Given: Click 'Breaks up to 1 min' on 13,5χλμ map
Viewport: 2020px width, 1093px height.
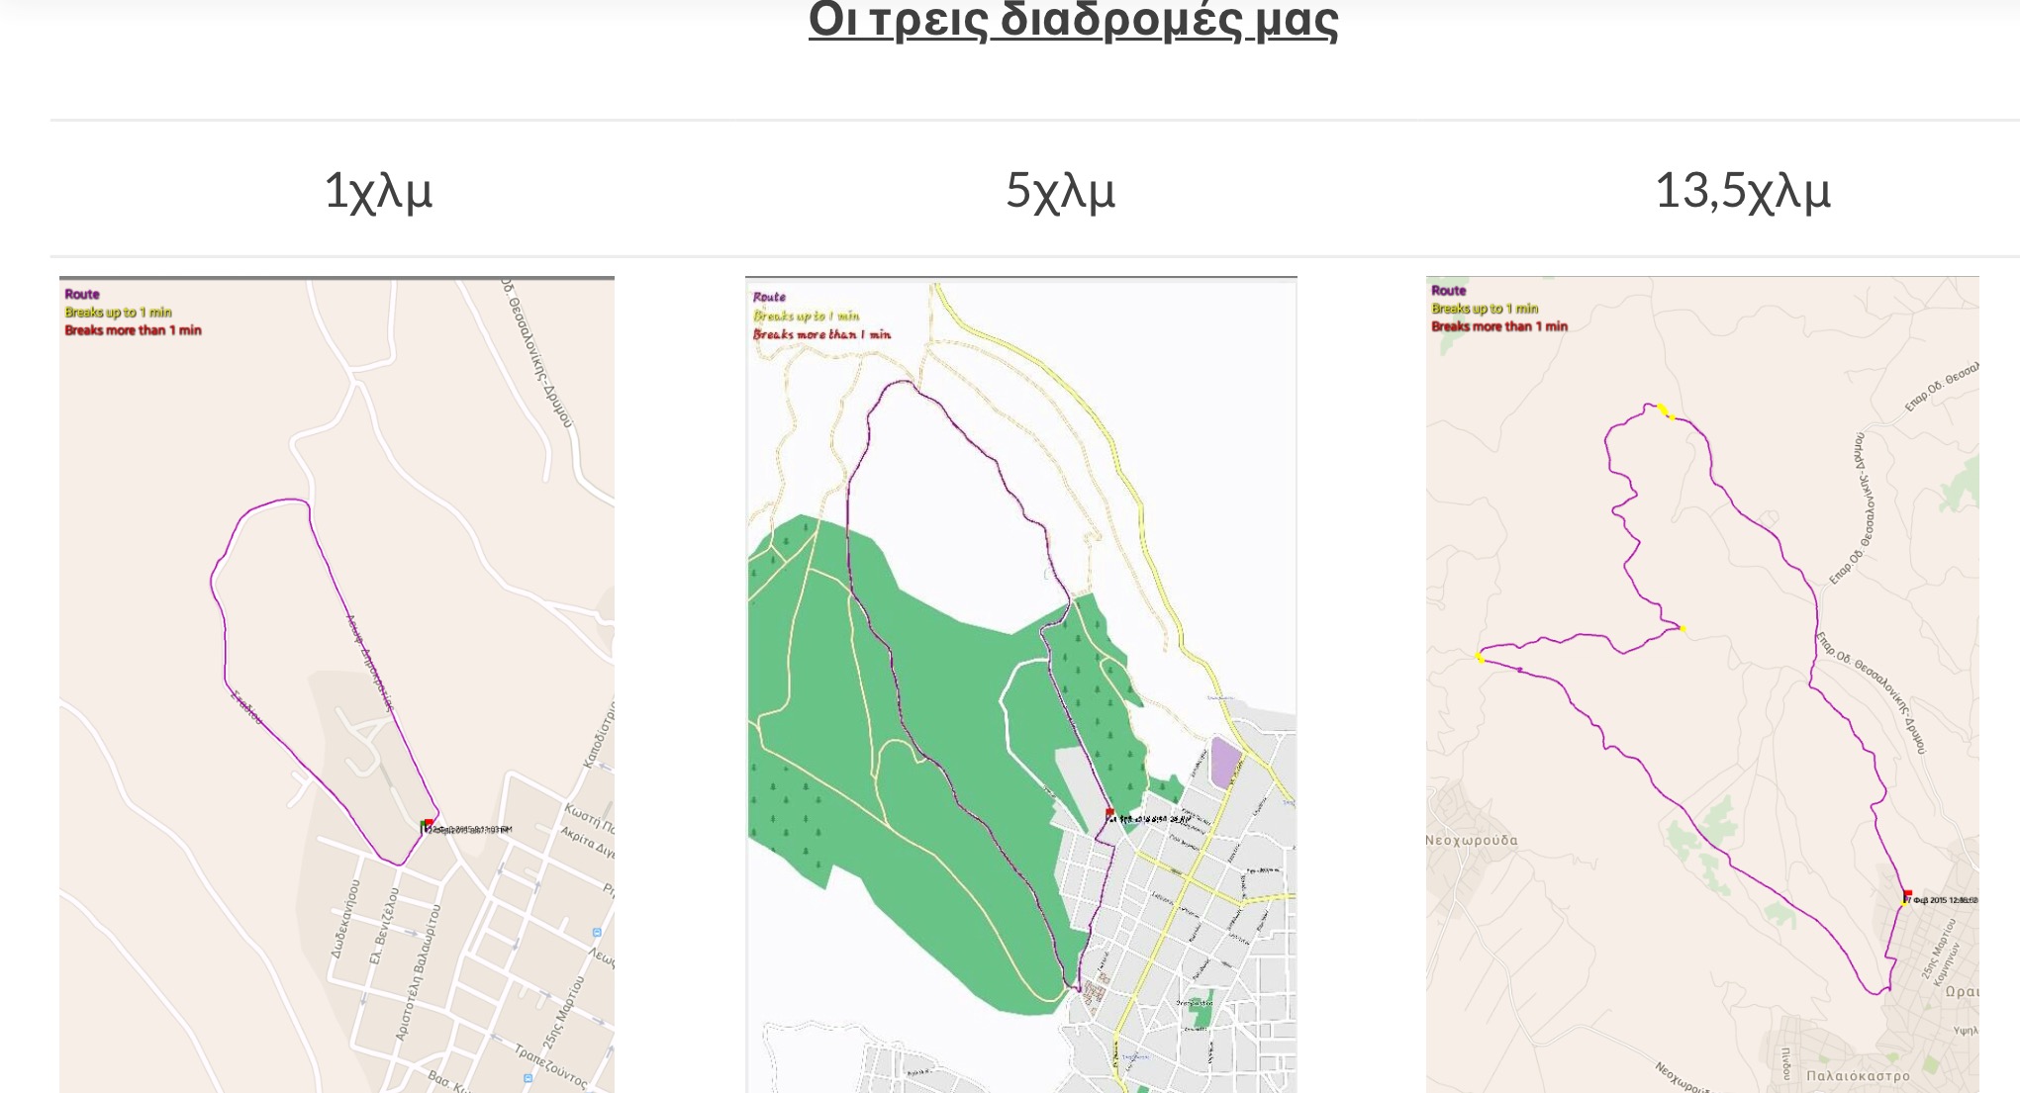Looking at the screenshot, I should pyautogui.click(x=1485, y=308).
